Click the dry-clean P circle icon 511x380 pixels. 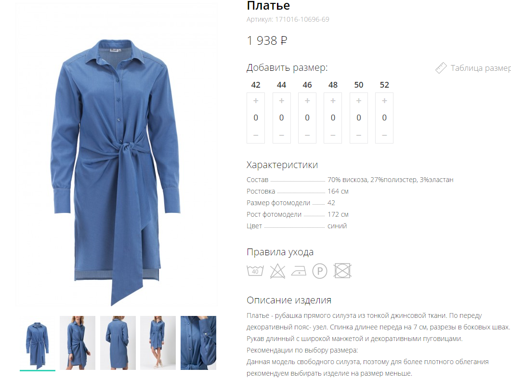[320, 271]
